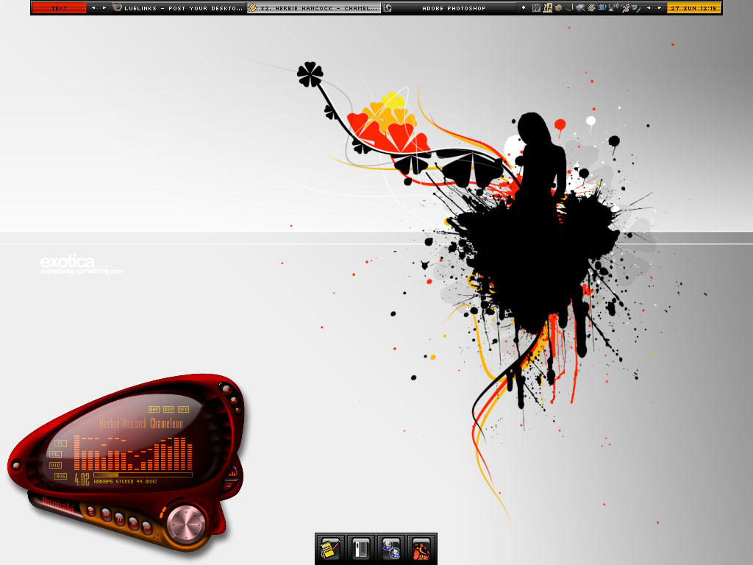
Task: Click the red-striped globe tray icon
Action: click(625, 7)
